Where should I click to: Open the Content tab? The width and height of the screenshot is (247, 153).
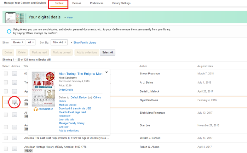(59, 3)
